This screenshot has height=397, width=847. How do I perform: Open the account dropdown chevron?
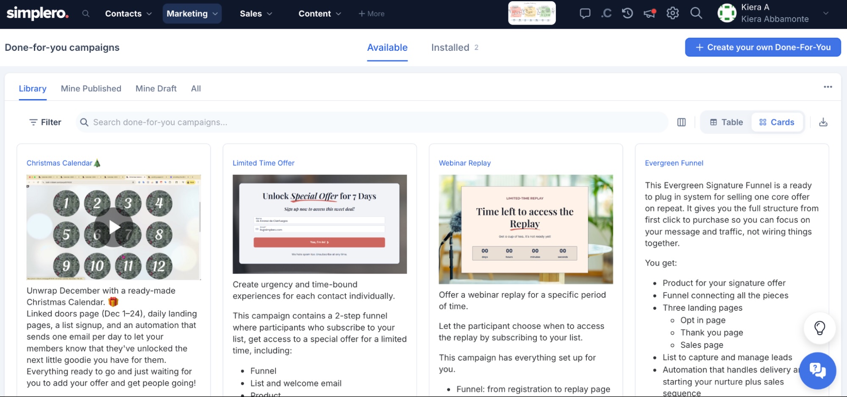(x=825, y=13)
